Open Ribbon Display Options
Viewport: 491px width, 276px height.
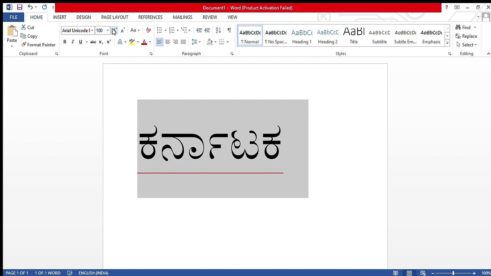click(x=457, y=7)
